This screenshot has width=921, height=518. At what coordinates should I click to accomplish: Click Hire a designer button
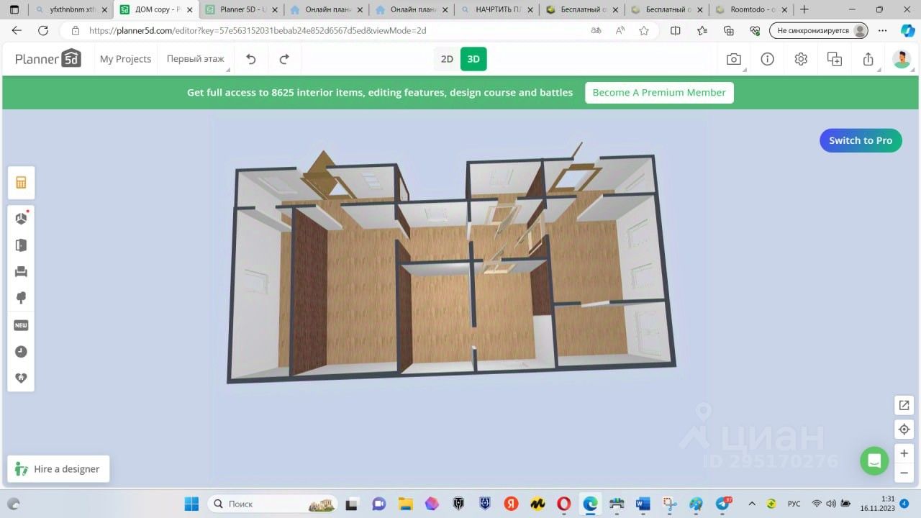tap(58, 469)
